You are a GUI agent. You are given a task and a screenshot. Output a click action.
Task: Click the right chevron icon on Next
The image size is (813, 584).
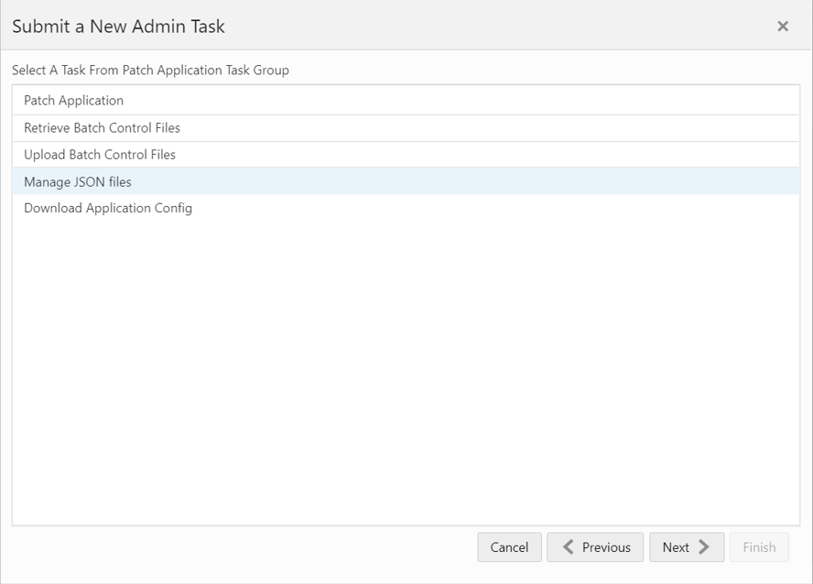(x=704, y=546)
